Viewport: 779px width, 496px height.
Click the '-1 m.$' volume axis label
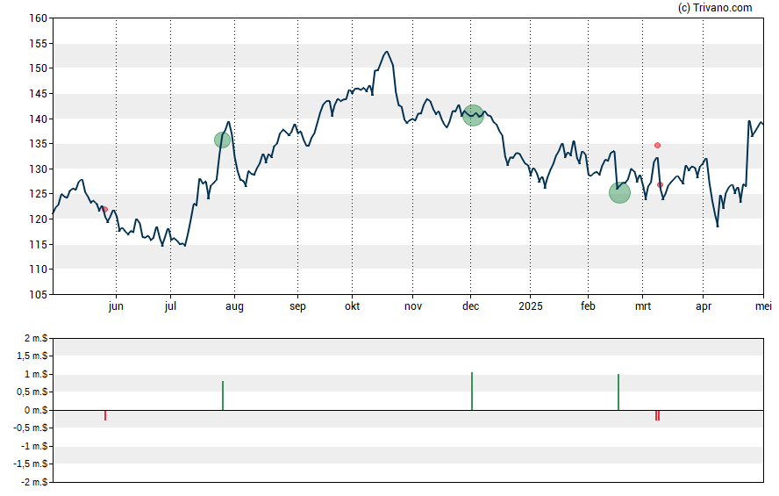point(34,446)
